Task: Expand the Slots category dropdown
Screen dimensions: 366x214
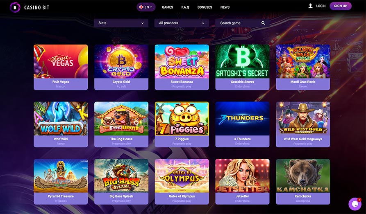Action: point(121,23)
